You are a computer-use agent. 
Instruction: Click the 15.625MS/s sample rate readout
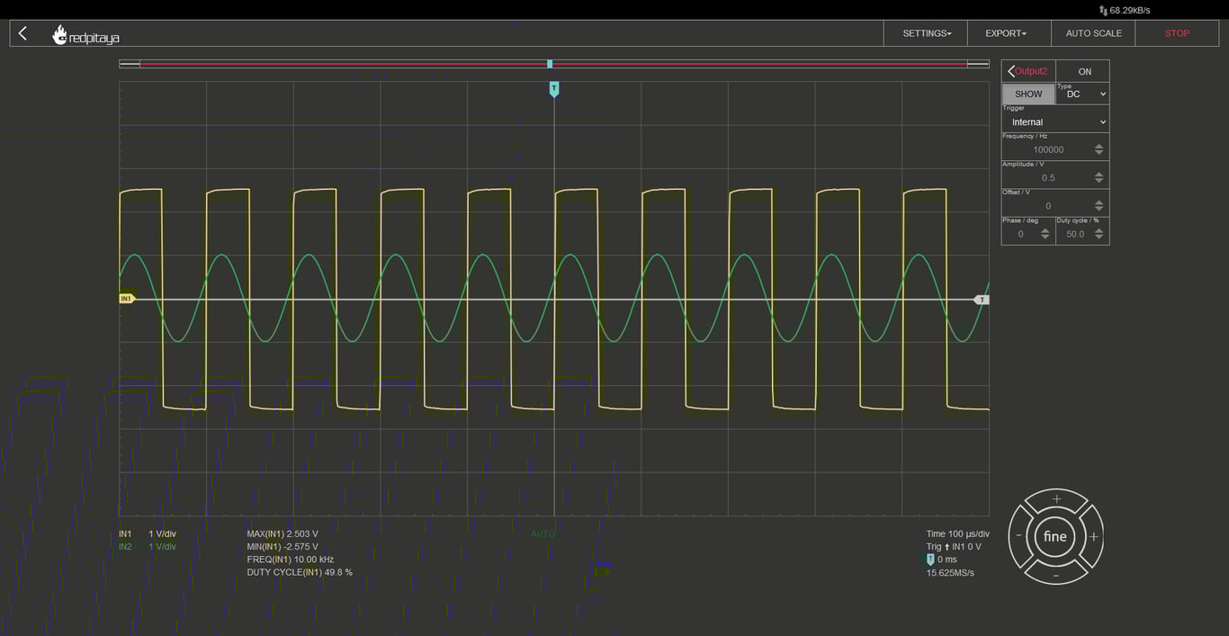pos(950,572)
